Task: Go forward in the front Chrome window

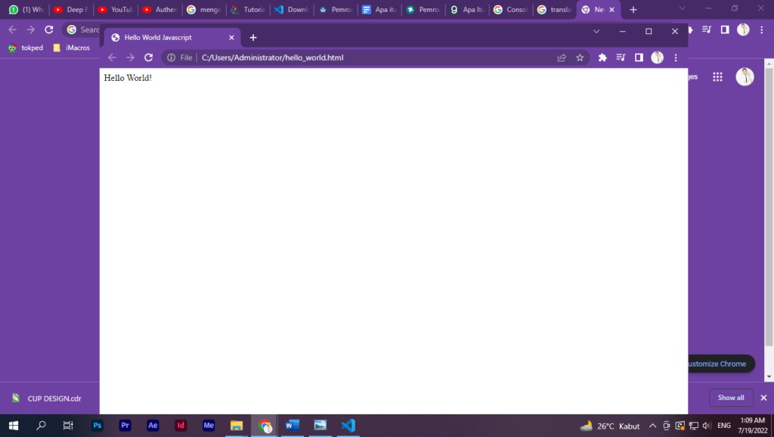Action: tap(130, 57)
